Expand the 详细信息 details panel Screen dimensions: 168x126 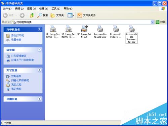point(39,99)
